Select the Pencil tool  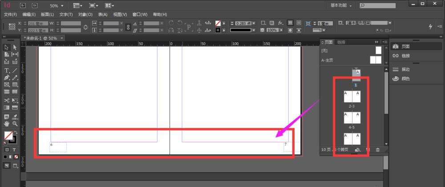[x=15, y=77]
